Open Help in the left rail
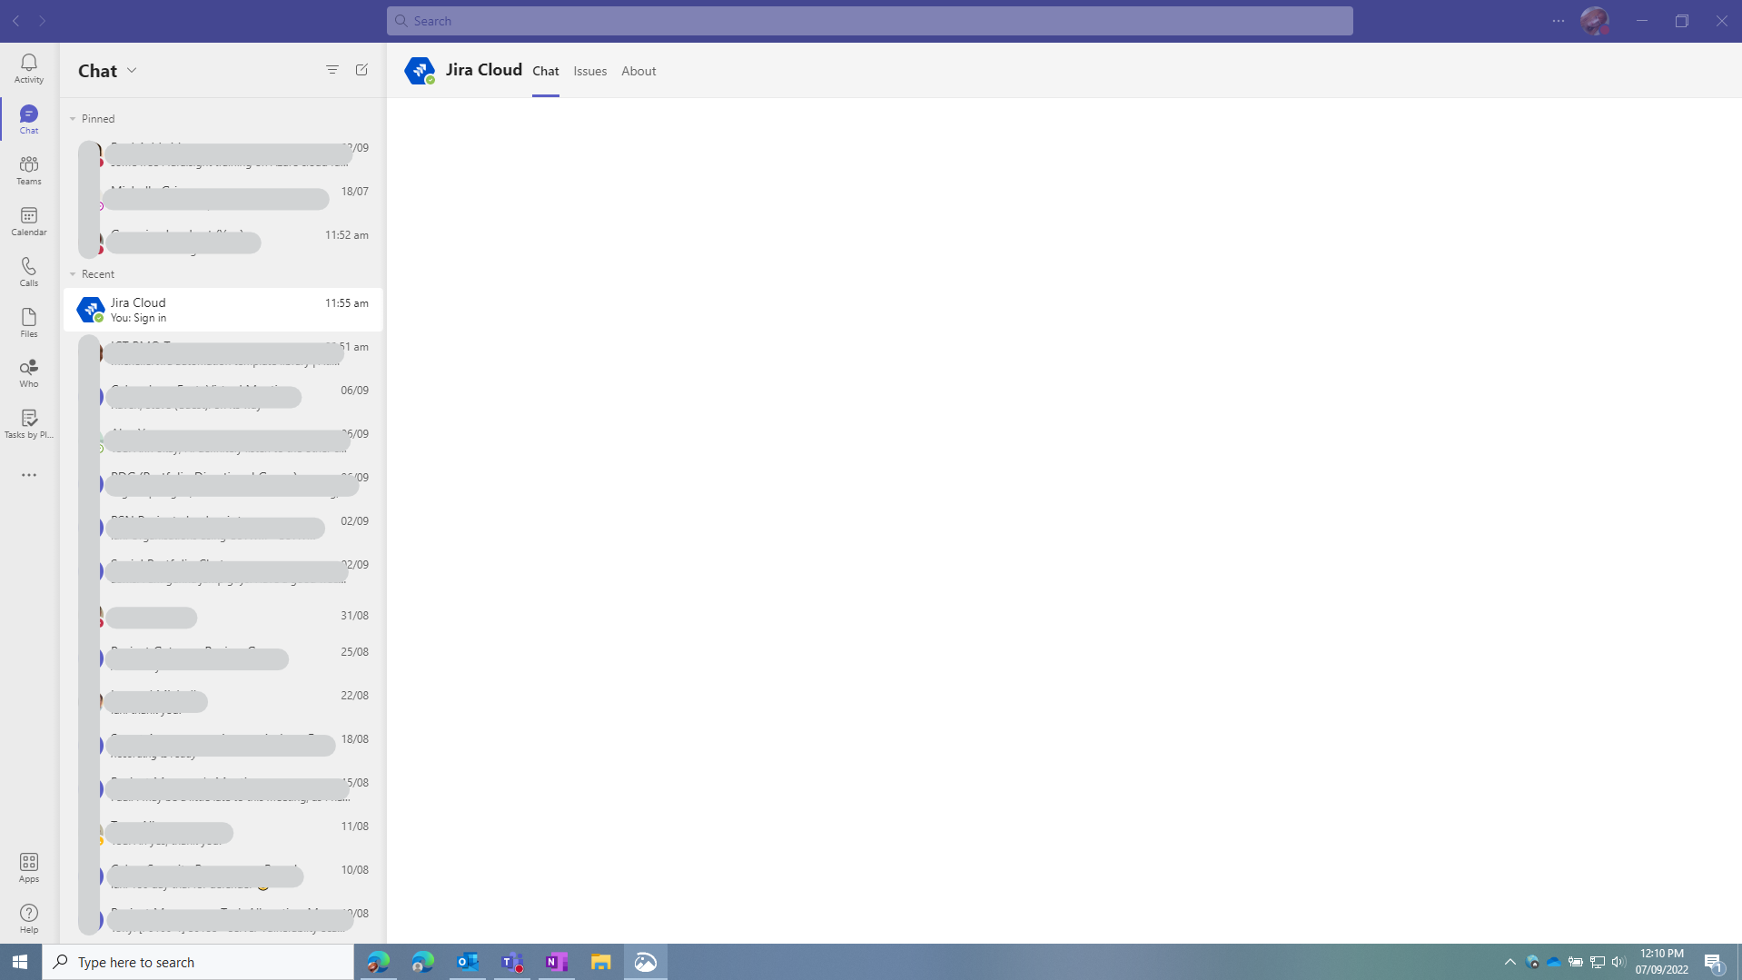 (29, 918)
